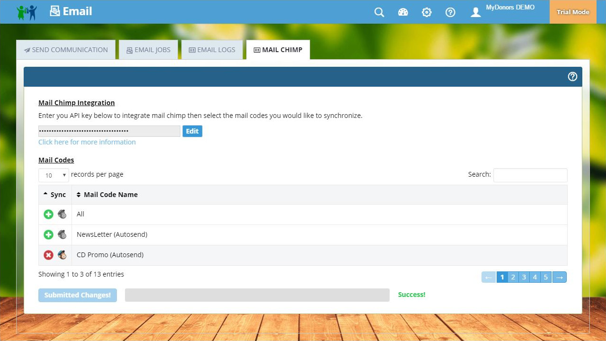Open the dashboard gauge icon
Screen dimensions: 606x341
403,12
